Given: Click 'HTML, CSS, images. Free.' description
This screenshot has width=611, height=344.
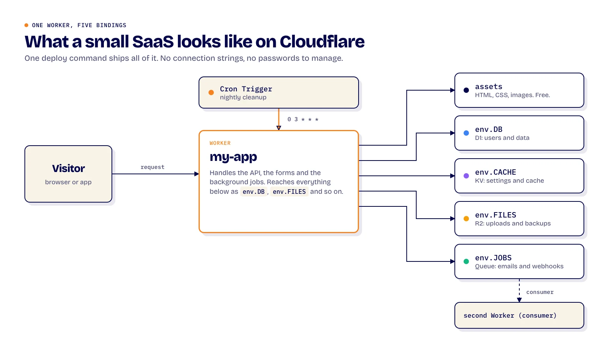Looking at the screenshot, I should [512, 95].
